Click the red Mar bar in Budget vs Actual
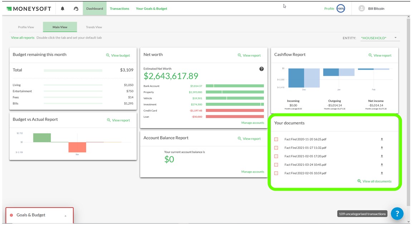 (77, 147)
